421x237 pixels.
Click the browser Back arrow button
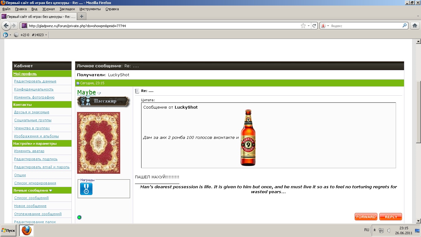pos(6,26)
